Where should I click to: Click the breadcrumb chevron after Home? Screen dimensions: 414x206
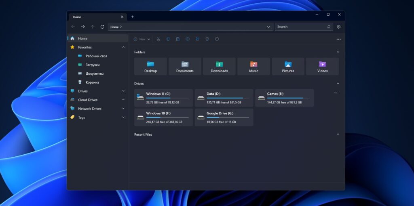(121, 27)
